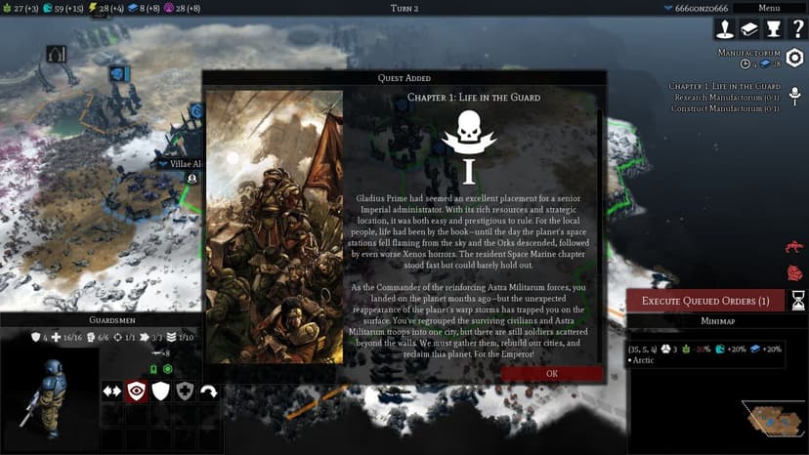Click the chapter skull emblem in dialog
The image size is (809, 455).
pyautogui.click(x=469, y=133)
